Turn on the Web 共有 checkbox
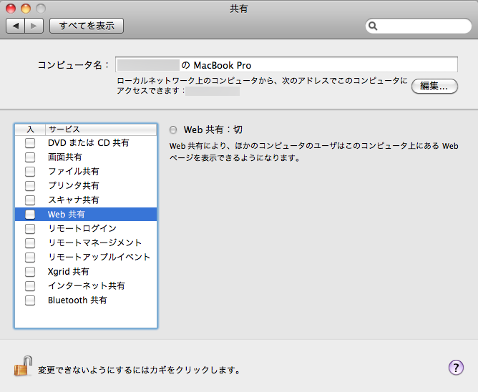The width and height of the screenshot is (478, 392). (x=30, y=215)
